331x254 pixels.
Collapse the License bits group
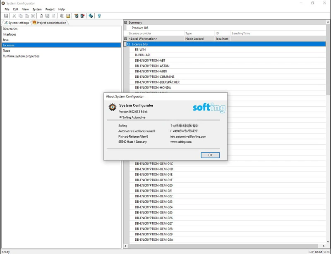pyautogui.click(x=130, y=44)
